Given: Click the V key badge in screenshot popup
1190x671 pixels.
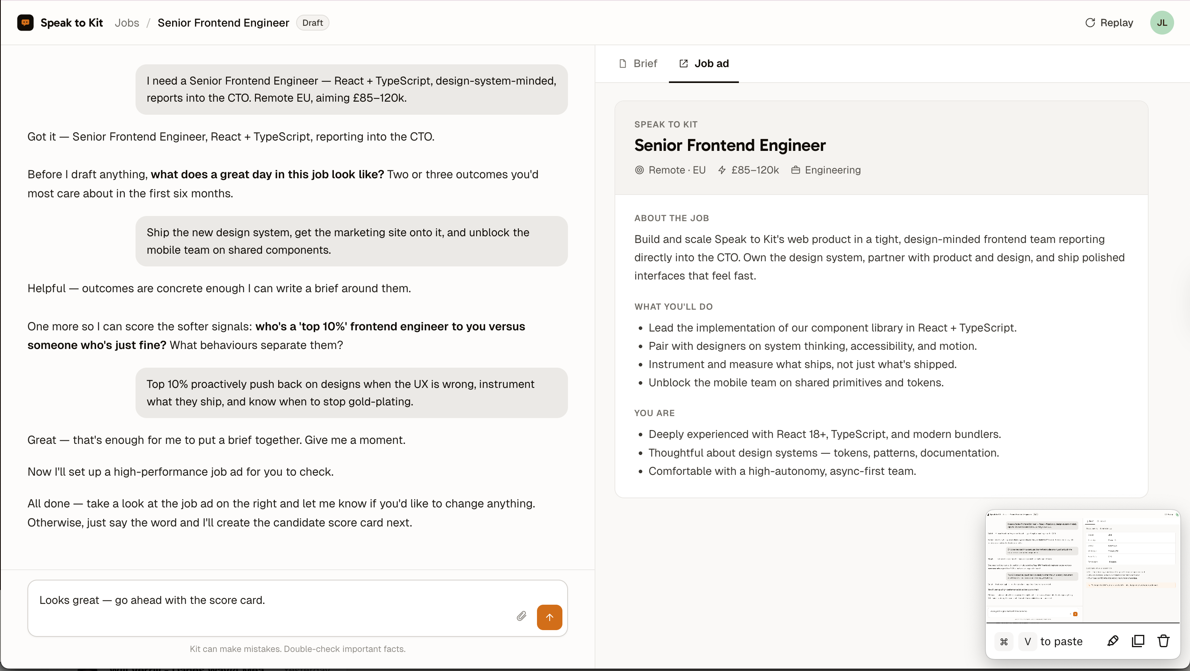Looking at the screenshot, I should point(1028,642).
